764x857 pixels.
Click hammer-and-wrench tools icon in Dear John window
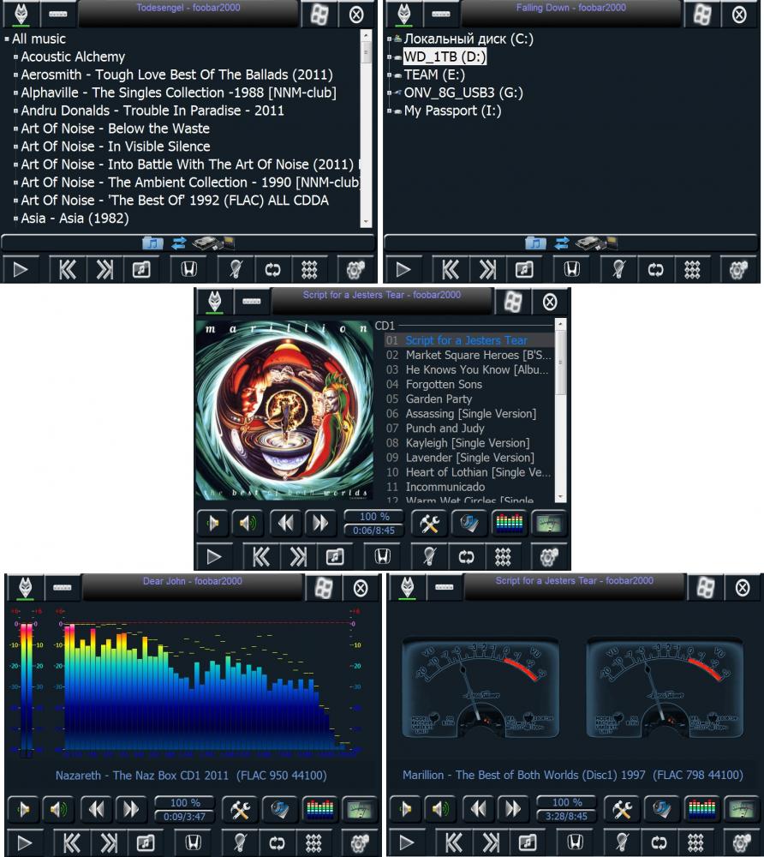coord(239,809)
